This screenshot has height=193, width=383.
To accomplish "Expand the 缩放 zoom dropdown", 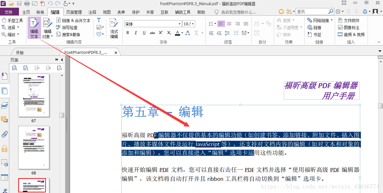I will click(18, 35).
